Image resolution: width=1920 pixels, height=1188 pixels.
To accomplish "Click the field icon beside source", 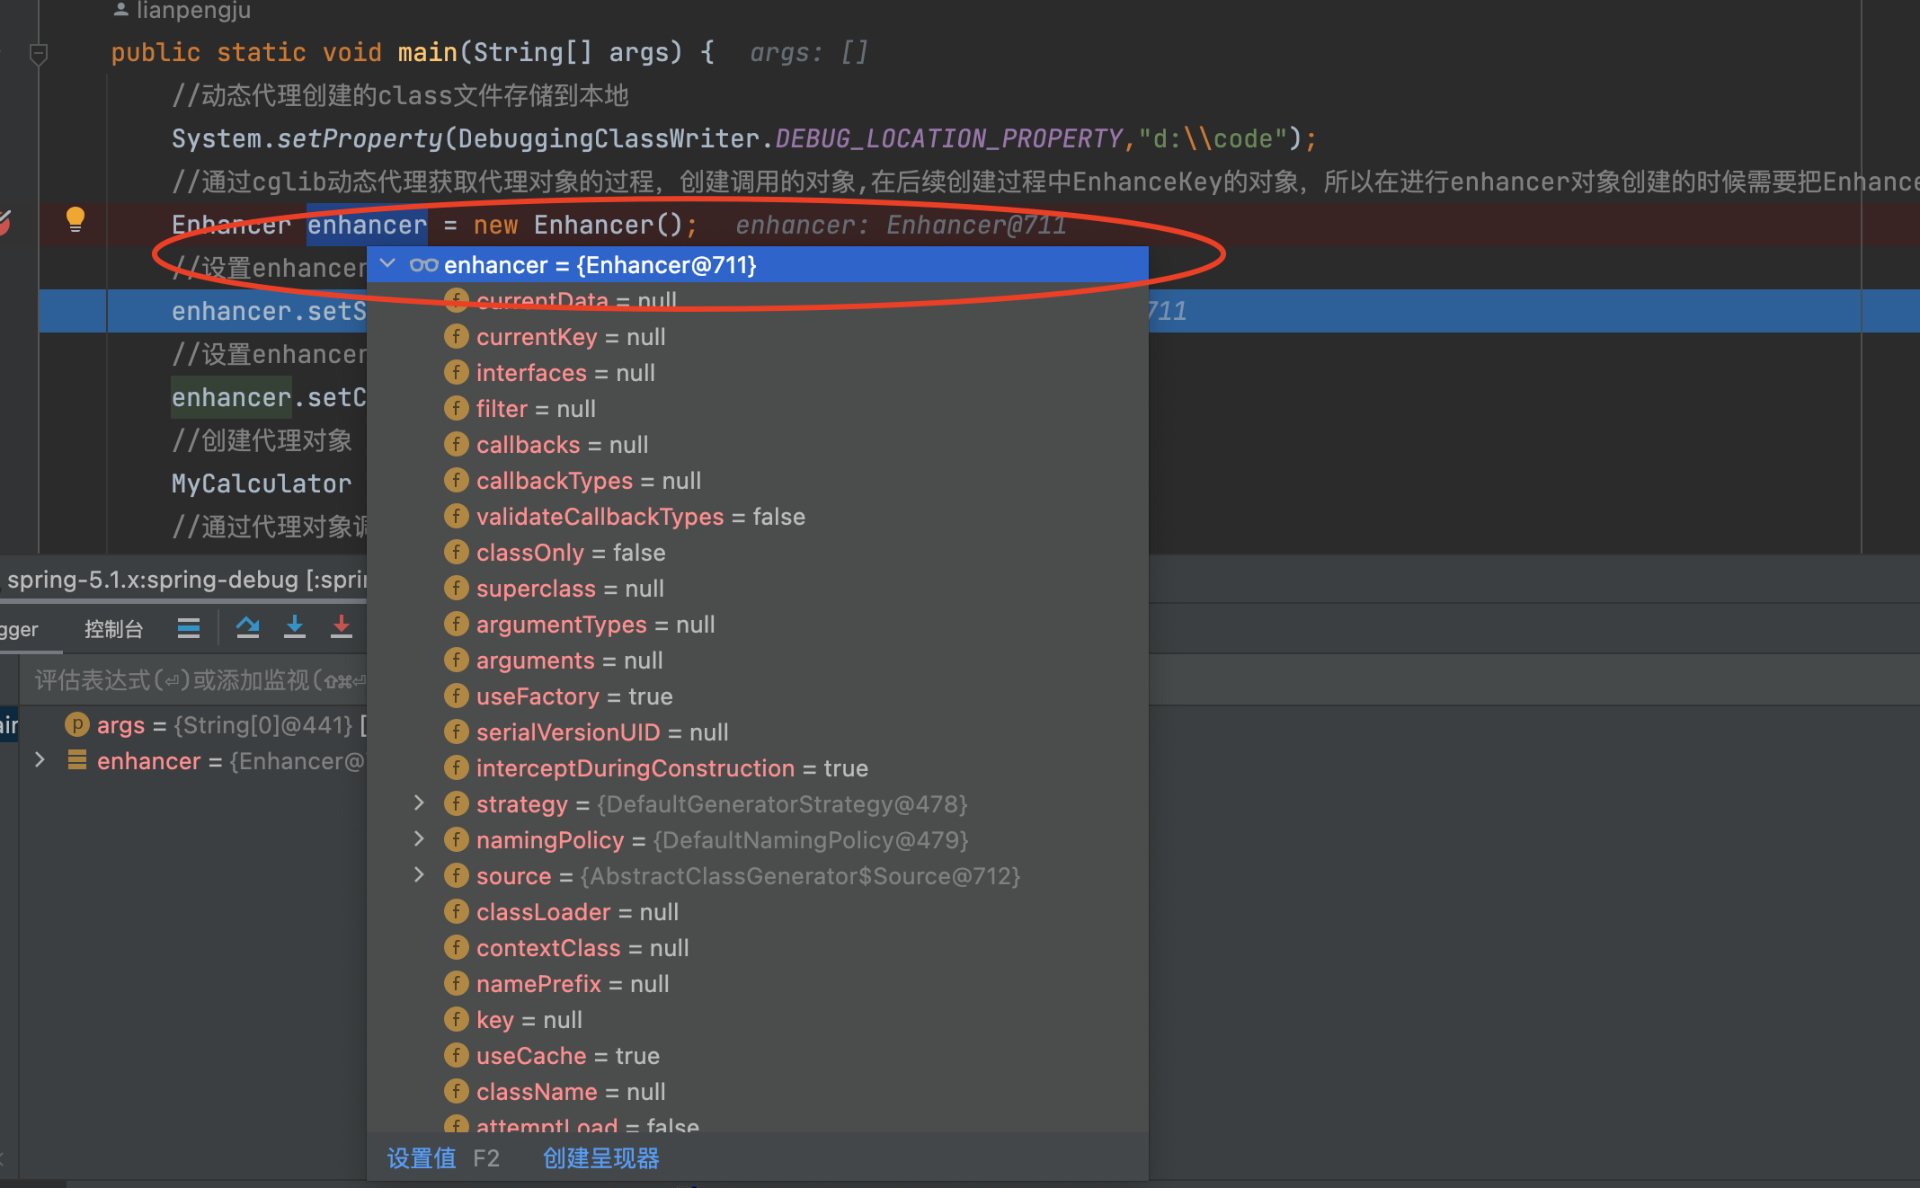I will point(457,876).
